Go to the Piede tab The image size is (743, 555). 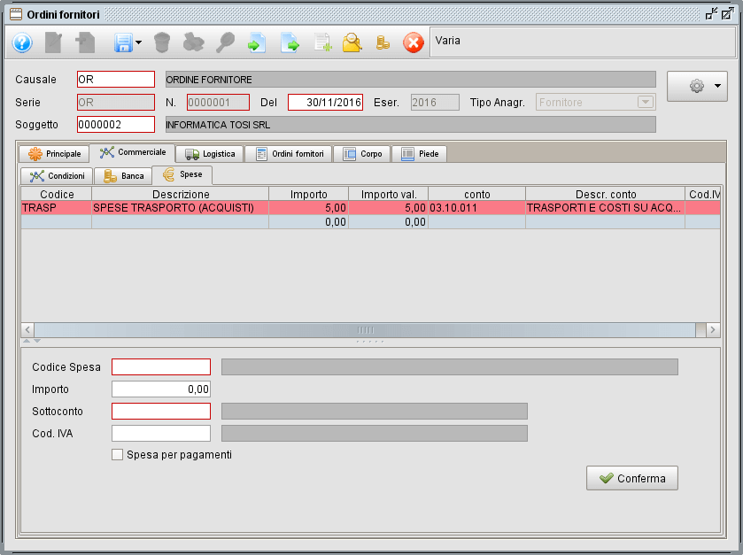[420, 154]
